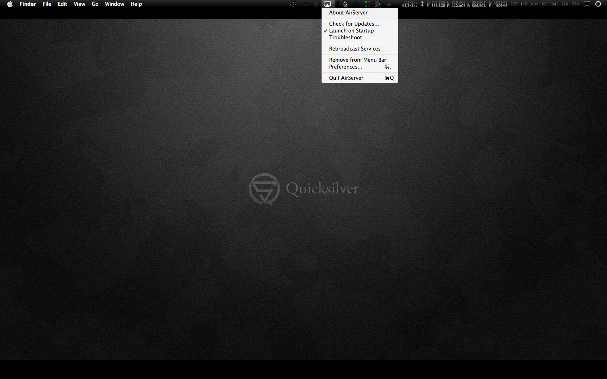This screenshot has height=379, width=607.
Task: Click the 93.3KB/s network speed text
Action: pos(410,6)
